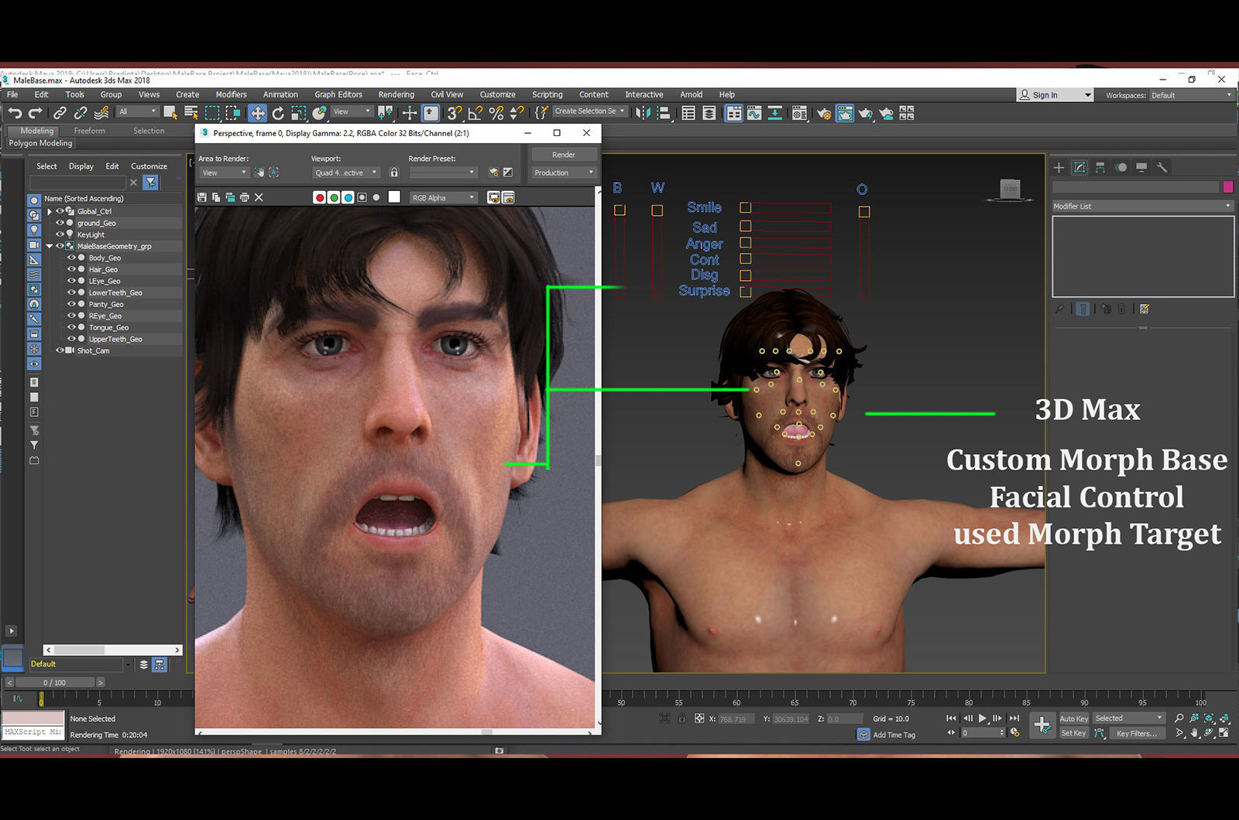The width and height of the screenshot is (1239, 820).
Task: Switch to the Freeform ribbon tab
Action: click(x=90, y=131)
